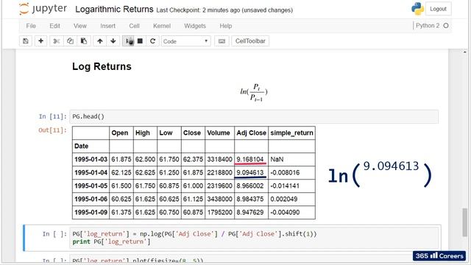471x265 pixels.
Task: Open the cell type Code dropdown
Action: tap(186, 41)
